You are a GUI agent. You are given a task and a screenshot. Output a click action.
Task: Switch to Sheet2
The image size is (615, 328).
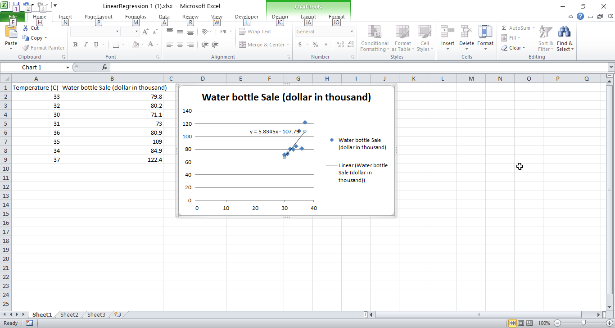coord(69,314)
